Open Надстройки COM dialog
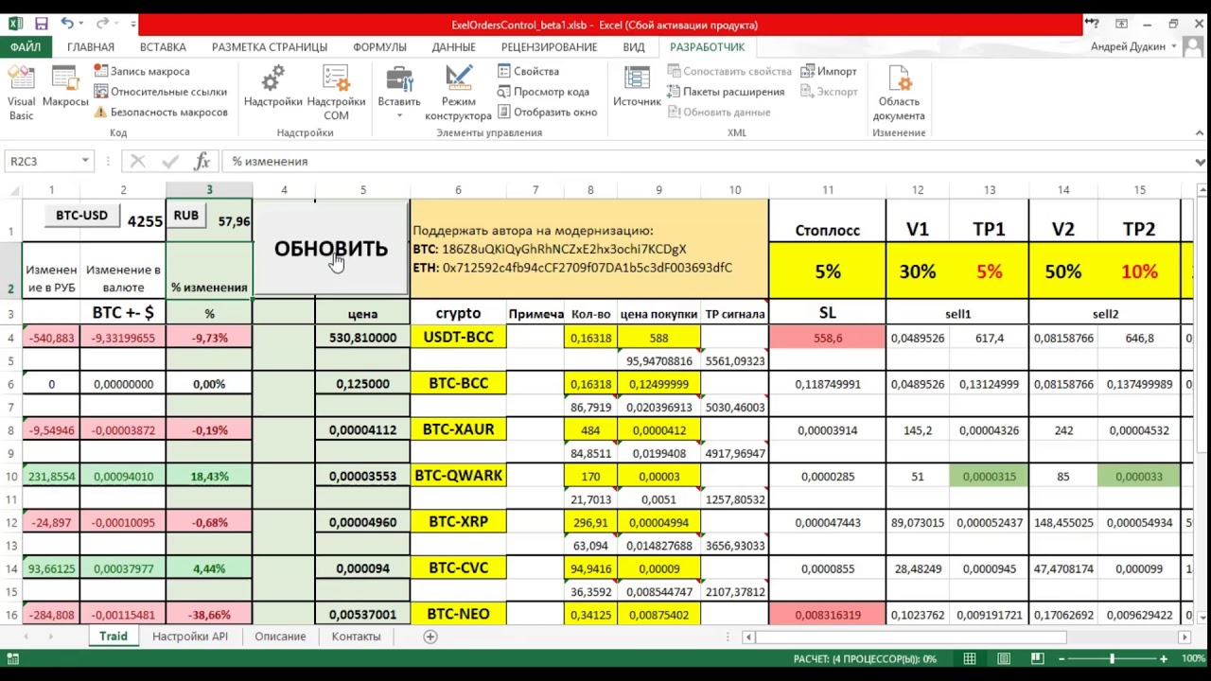The width and height of the screenshot is (1211, 681). (336, 93)
